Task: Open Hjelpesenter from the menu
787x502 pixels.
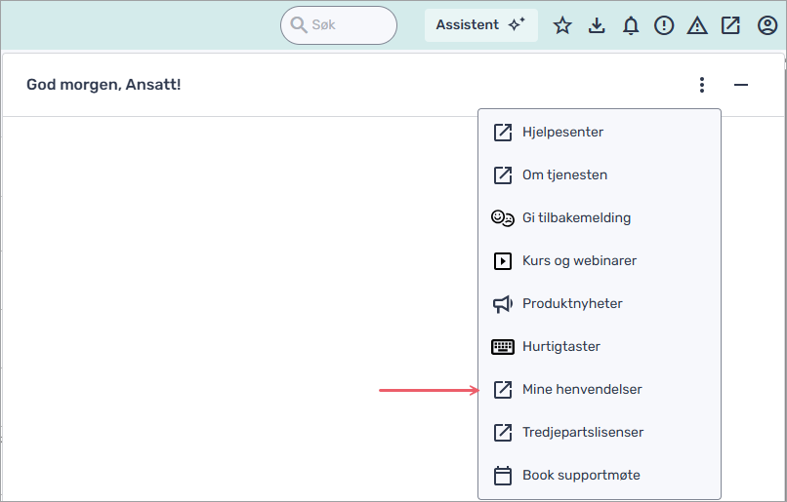Action: (562, 132)
